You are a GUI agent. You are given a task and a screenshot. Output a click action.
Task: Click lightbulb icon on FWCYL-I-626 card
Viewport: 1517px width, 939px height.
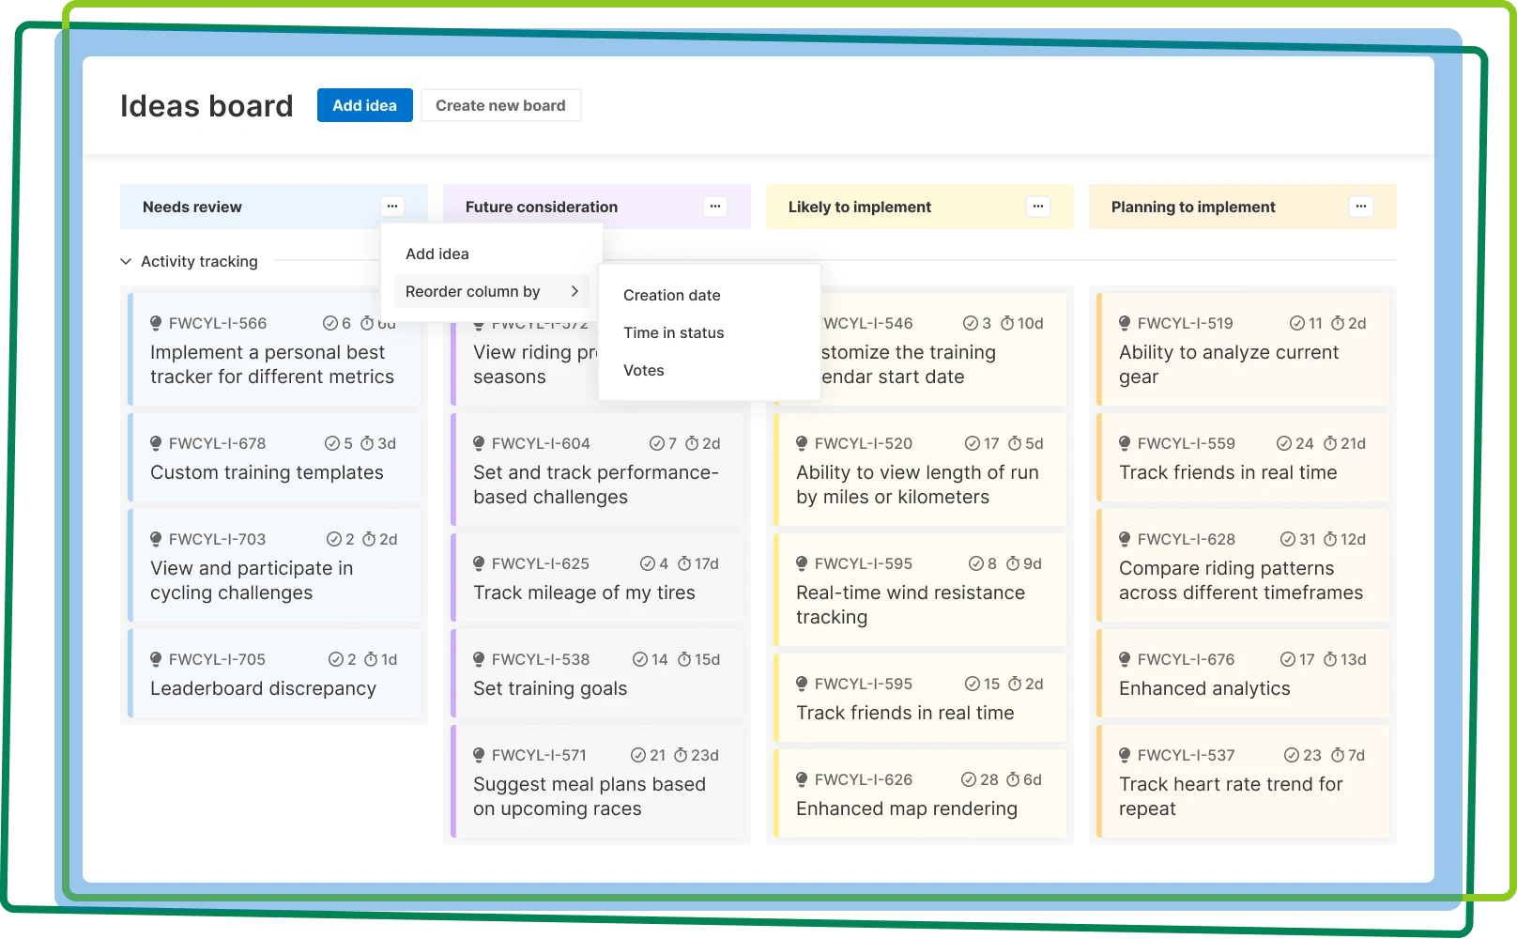point(802,779)
